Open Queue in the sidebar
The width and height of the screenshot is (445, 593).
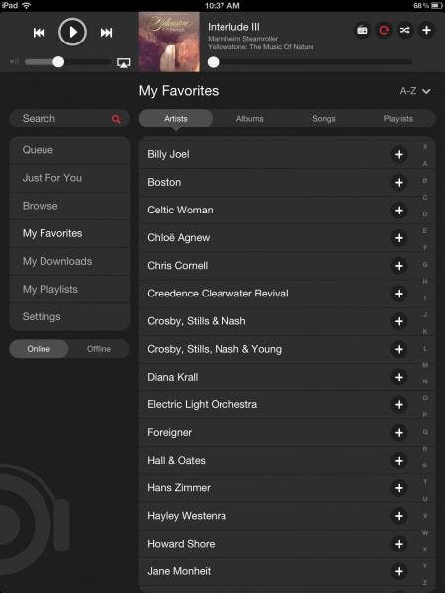(69, 150)
